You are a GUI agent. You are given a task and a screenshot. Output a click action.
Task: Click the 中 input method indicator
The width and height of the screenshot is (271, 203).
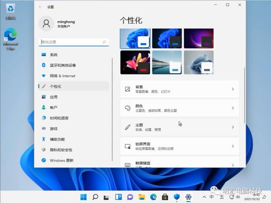click(x=212, y=197)
